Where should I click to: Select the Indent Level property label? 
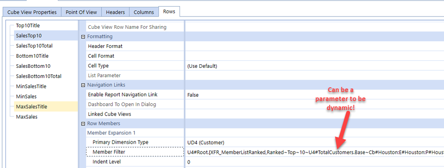click(107, 161)
